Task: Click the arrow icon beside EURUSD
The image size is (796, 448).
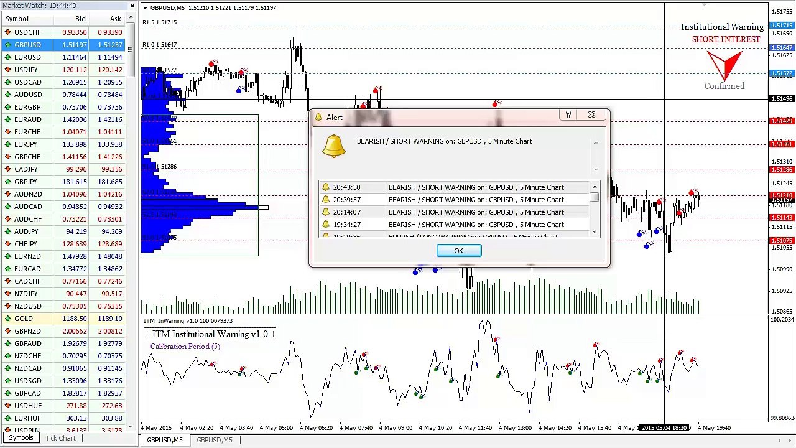Action: (x=7, y=57)
